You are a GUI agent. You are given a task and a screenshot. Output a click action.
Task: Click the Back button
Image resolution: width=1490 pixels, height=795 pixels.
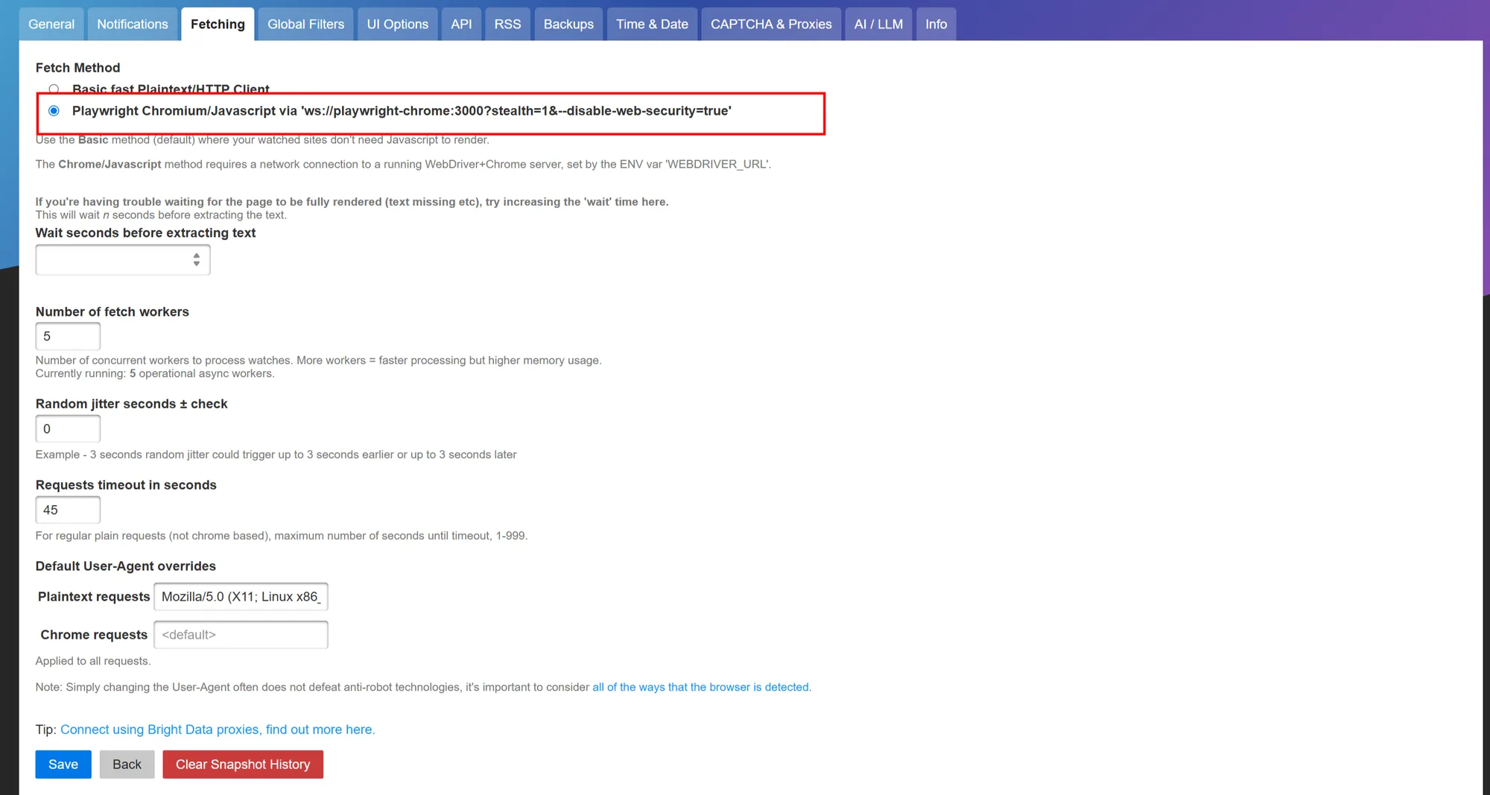tap(127, 764)
